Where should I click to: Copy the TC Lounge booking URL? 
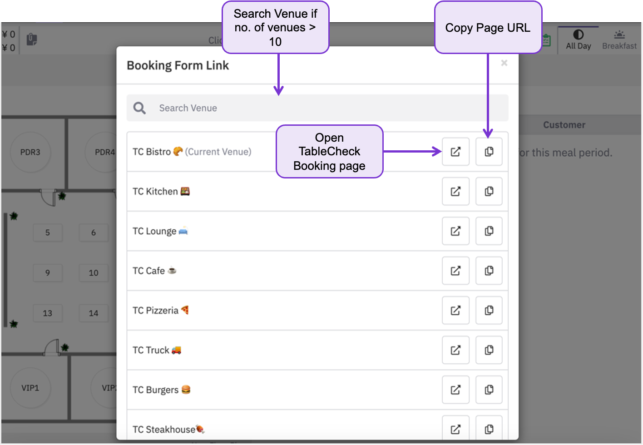[x=489, y=231]
